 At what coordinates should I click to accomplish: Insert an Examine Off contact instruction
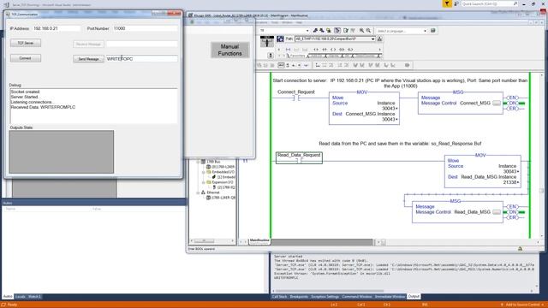tap(325, 50)
